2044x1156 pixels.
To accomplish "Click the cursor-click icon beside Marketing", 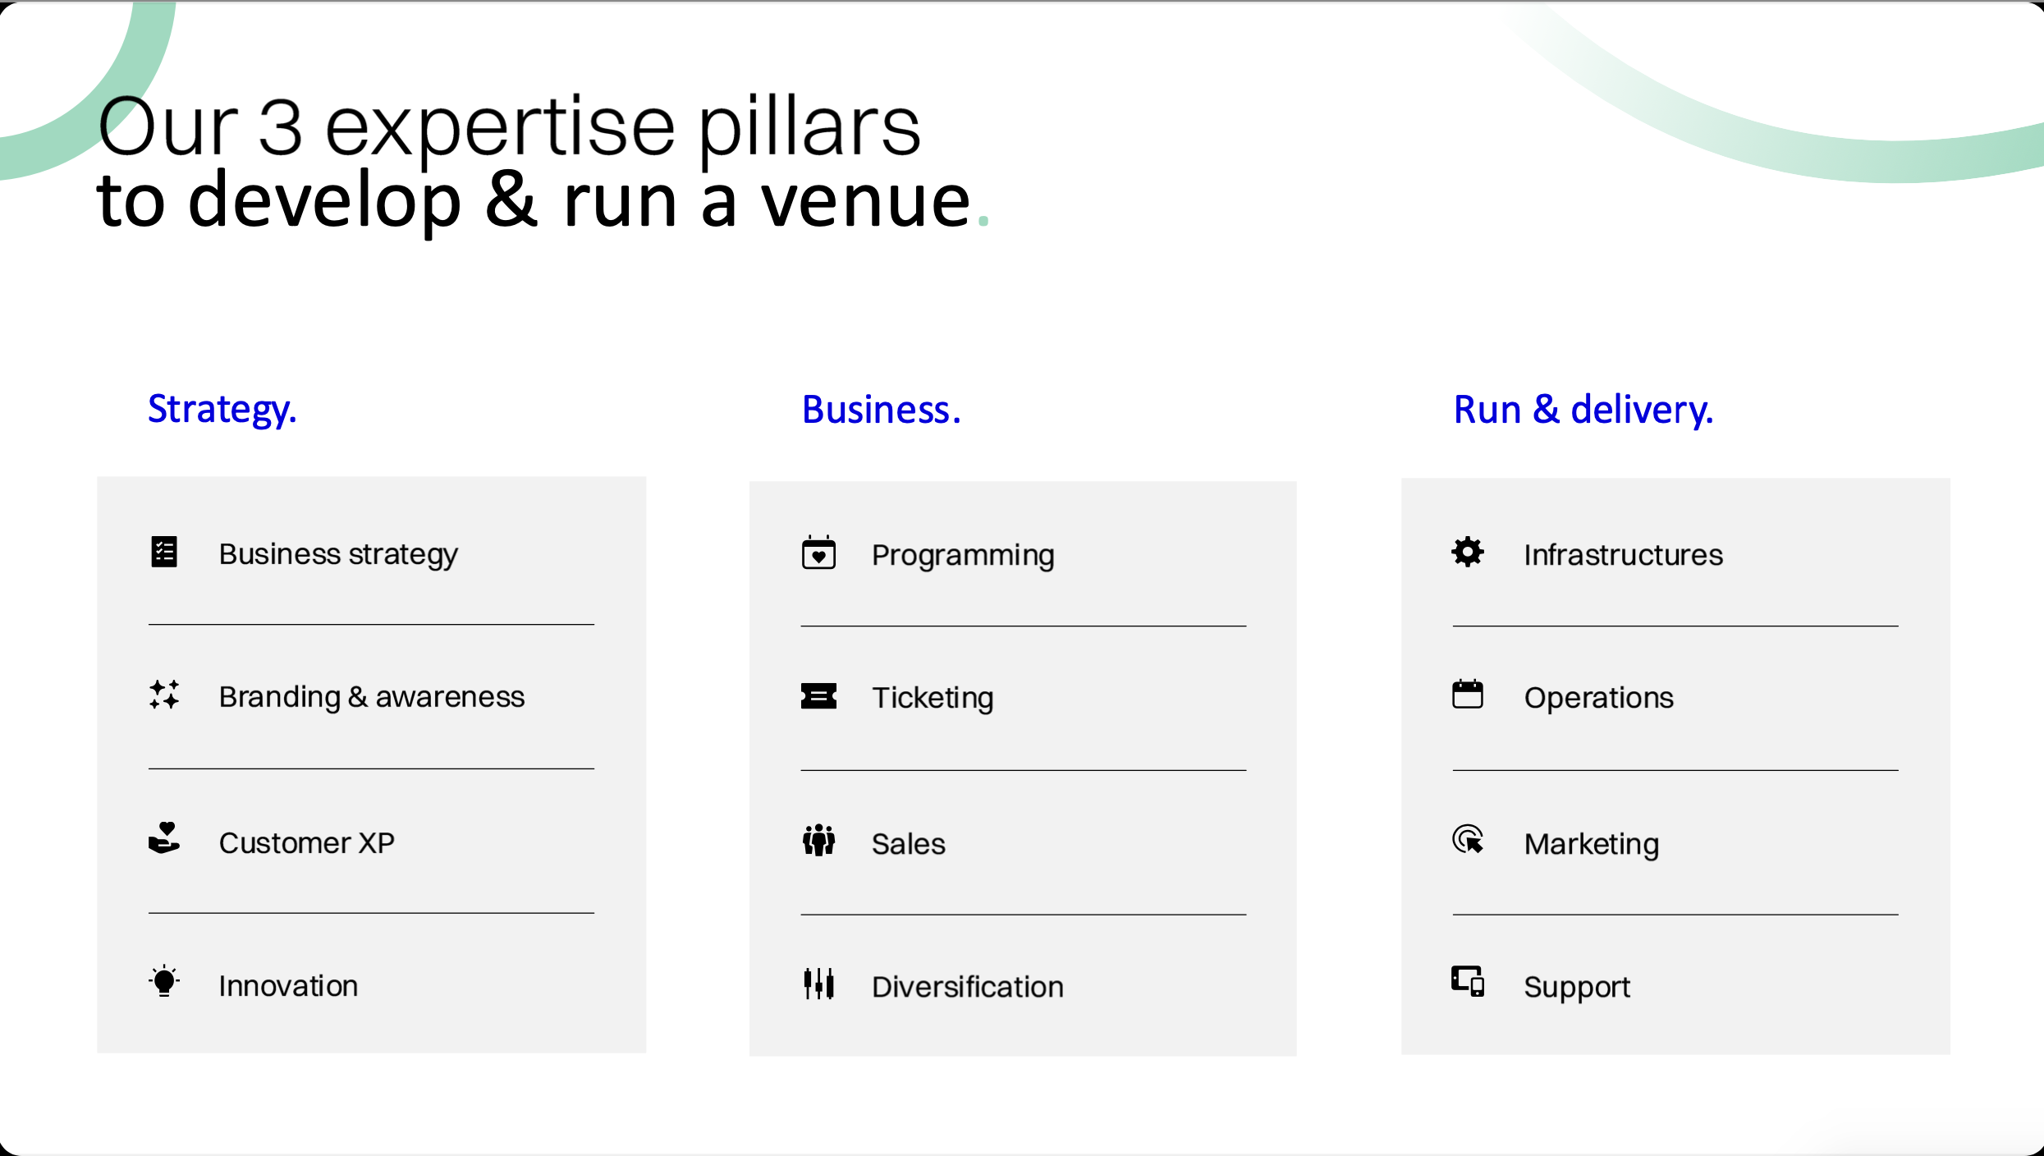I will [x=1468, y=840].
